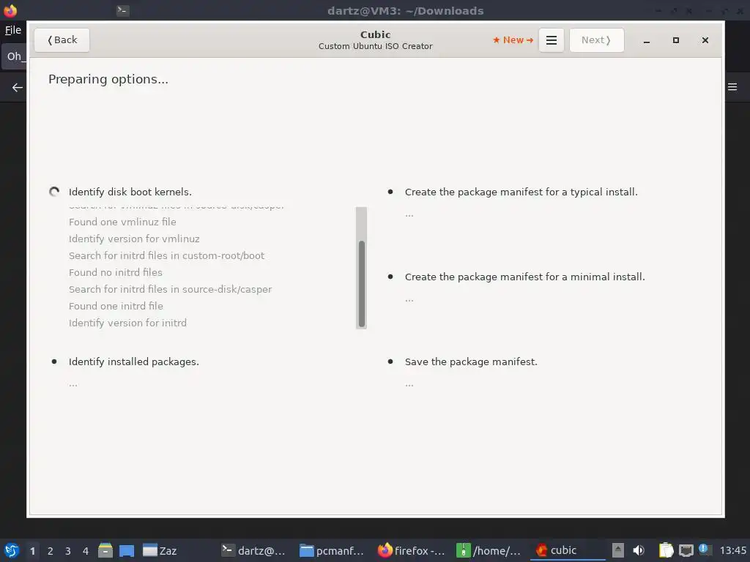Switch to workspace 2
Viewport: 750px width, 562px height.
point(51,551)
